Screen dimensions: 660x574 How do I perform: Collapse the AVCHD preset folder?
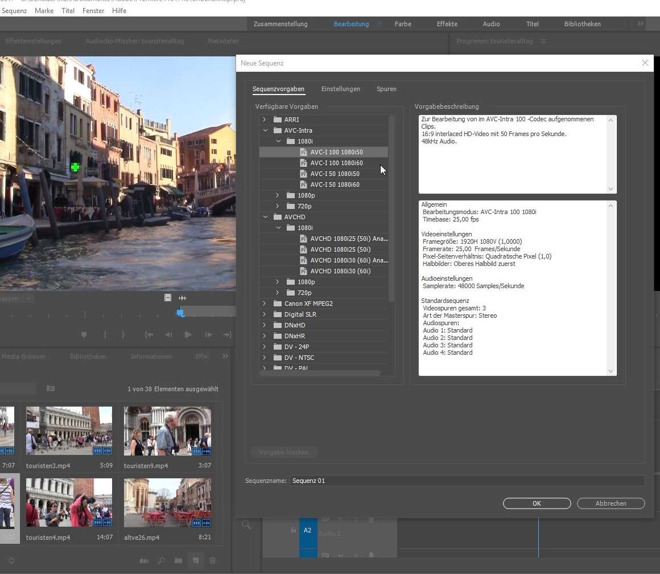click(x=265, y=217)
